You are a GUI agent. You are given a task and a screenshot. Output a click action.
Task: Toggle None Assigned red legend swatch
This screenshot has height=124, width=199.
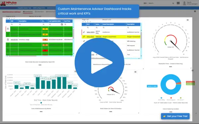[171, 98]
